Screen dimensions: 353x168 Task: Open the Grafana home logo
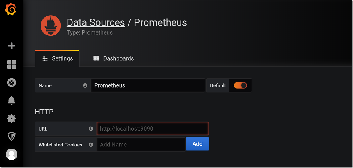[11, 10]
